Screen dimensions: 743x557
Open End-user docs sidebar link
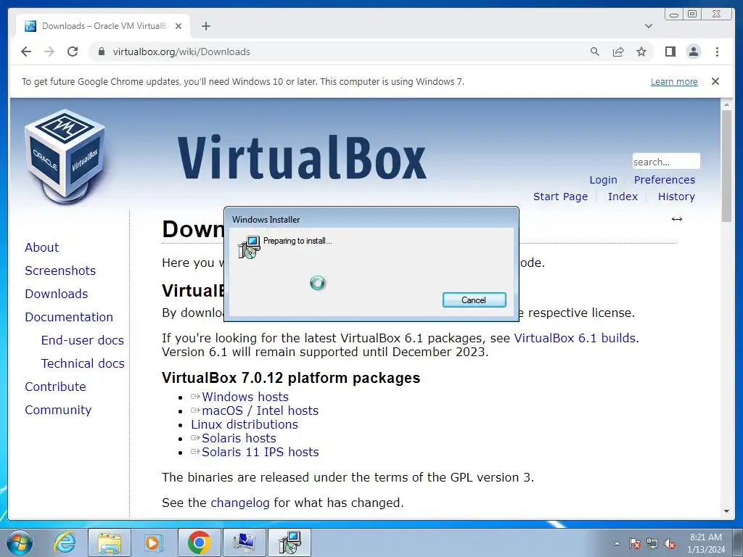point(83,340)
